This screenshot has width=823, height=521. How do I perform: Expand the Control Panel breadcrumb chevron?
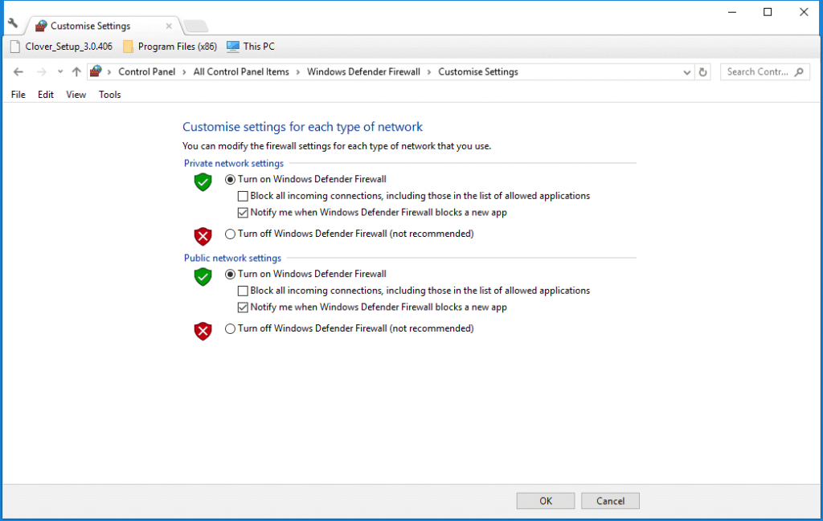pos(184,72)
